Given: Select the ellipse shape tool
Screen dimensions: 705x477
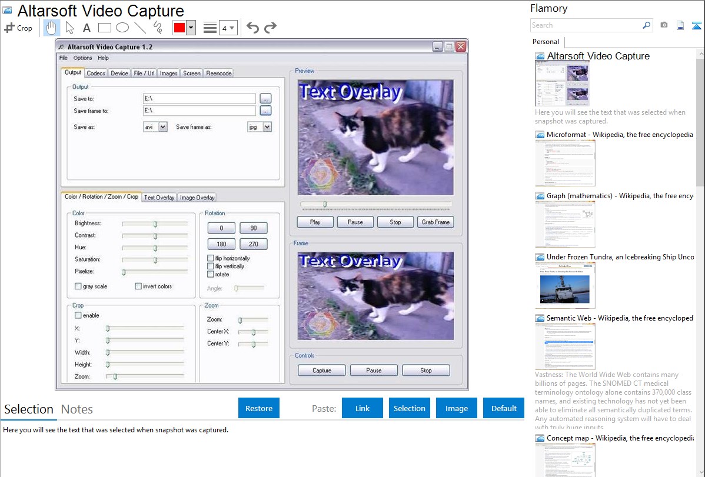Looking at the screenshot, I should point(122,28).
